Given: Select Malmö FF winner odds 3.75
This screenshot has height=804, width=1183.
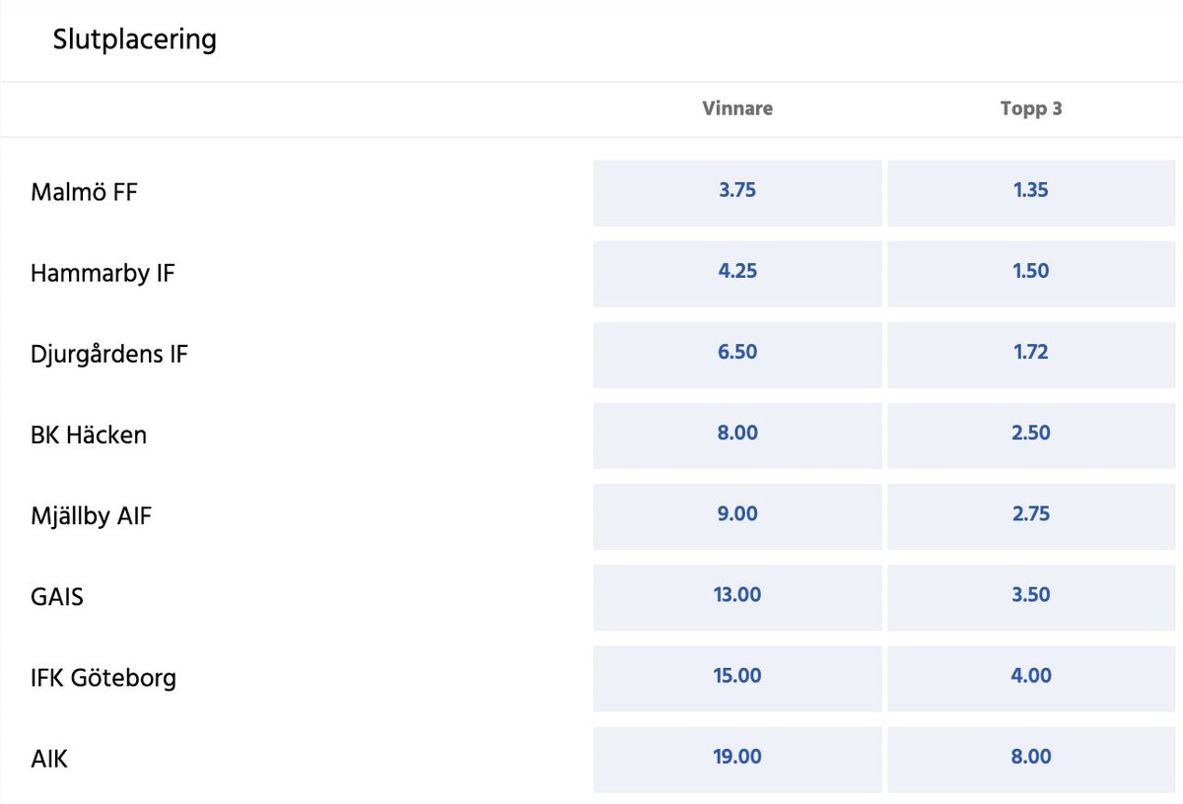Looking at the screenshot, I should click(x=737, y=193).
